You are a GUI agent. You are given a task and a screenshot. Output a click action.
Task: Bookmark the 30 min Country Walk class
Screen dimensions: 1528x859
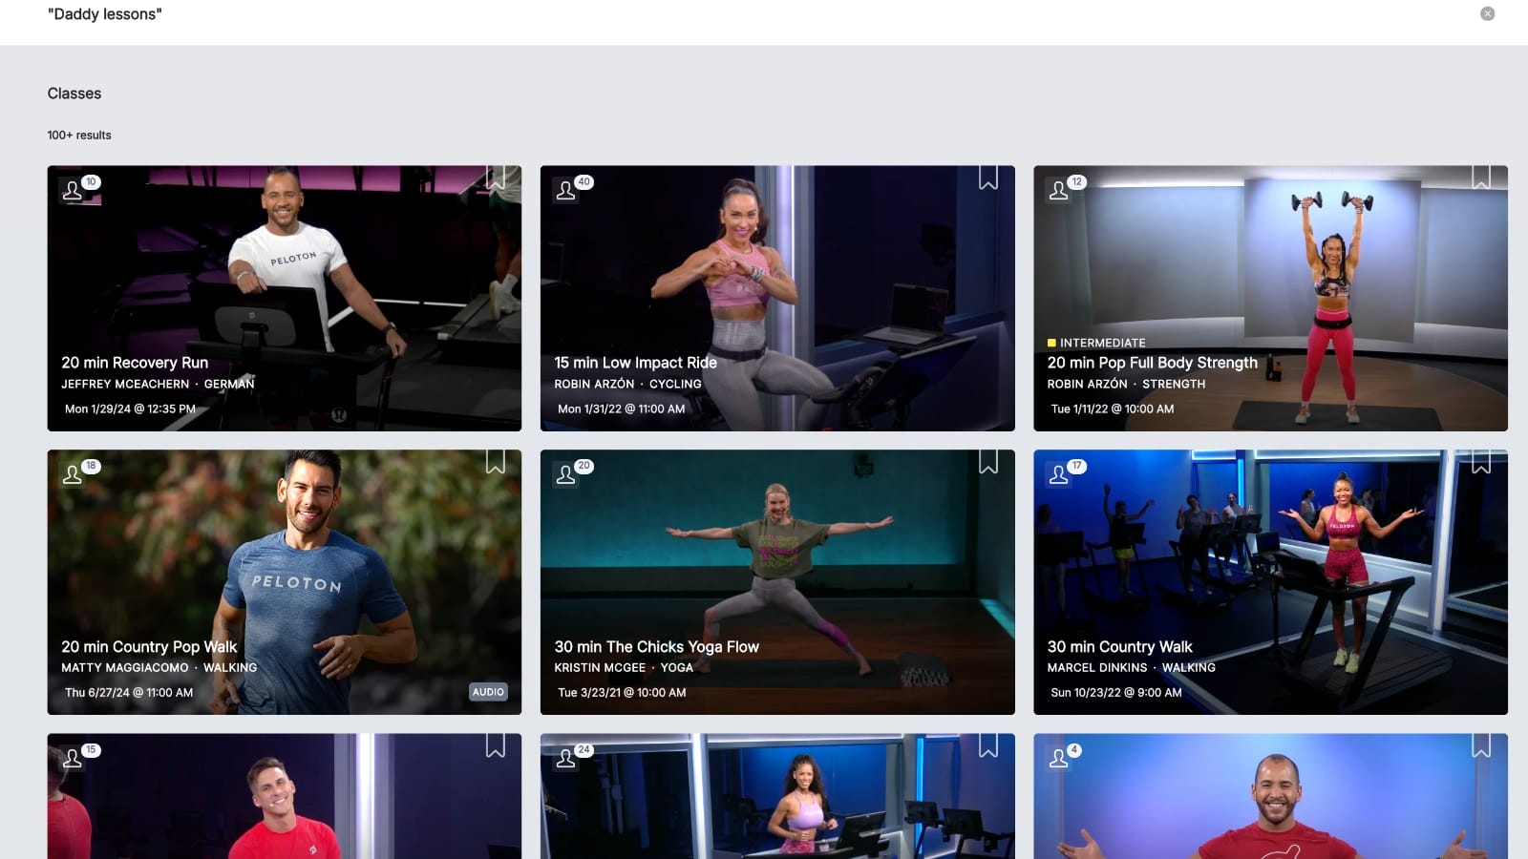tap(1480, 462)
